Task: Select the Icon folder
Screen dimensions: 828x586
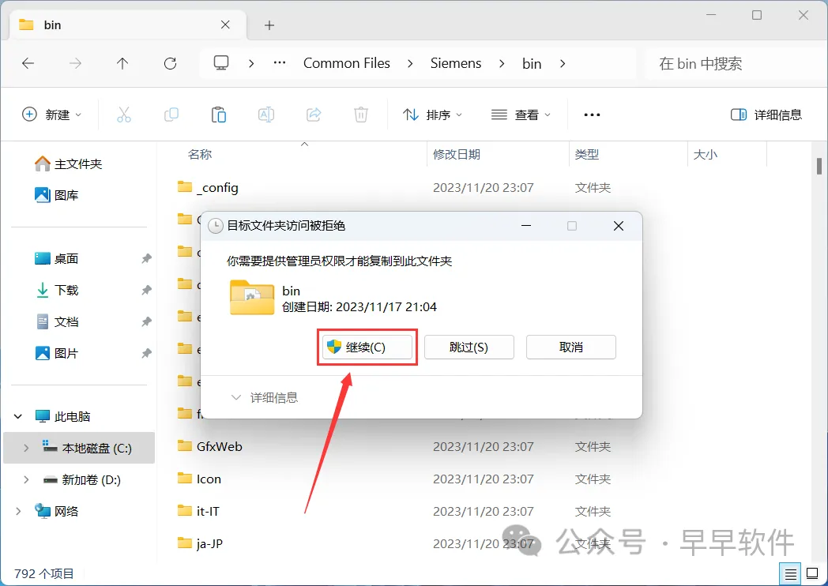Action: [209, 479]
